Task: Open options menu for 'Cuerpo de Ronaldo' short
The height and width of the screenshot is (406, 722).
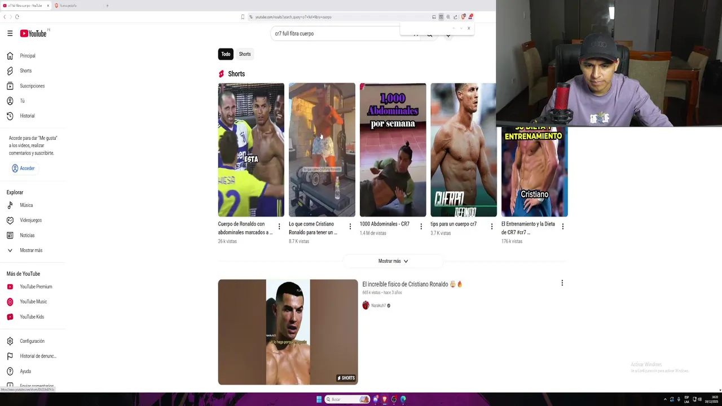Action: (x=279, y=227)
